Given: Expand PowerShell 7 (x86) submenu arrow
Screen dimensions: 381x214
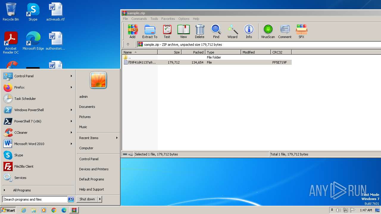Looking at the screenshot, I should 71,121.
